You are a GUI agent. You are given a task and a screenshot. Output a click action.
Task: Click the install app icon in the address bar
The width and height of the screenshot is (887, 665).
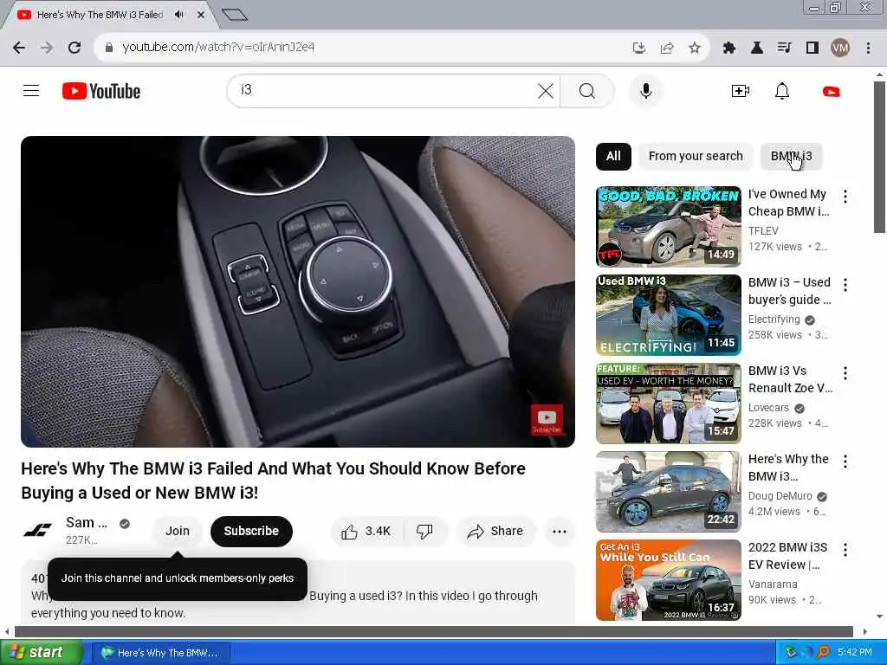pos(639,48)
